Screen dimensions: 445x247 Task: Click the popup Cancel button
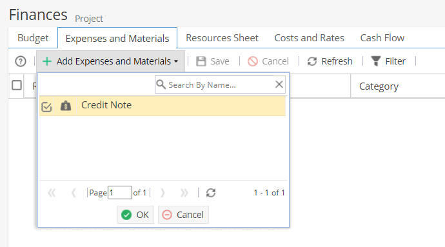(x=183, y=215)
